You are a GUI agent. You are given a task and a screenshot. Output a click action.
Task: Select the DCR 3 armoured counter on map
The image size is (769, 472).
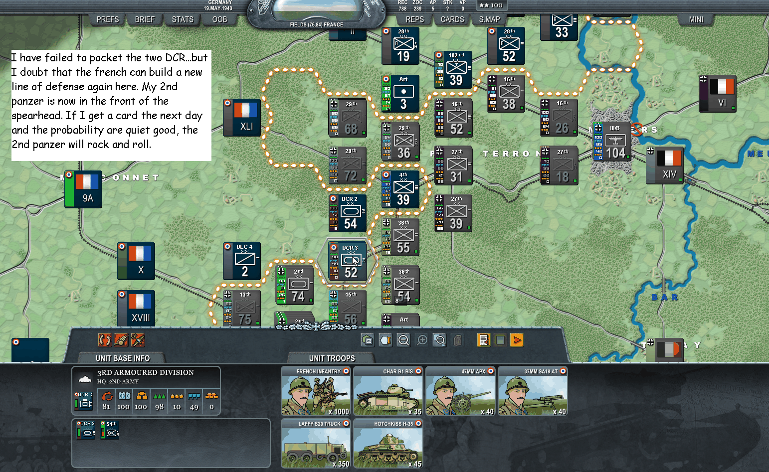tap(348, 261)
